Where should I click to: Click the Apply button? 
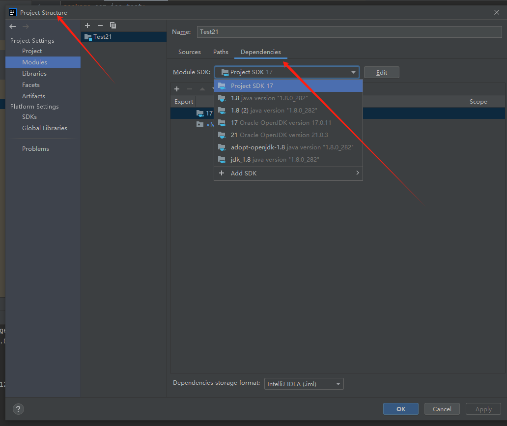point(483,409)
